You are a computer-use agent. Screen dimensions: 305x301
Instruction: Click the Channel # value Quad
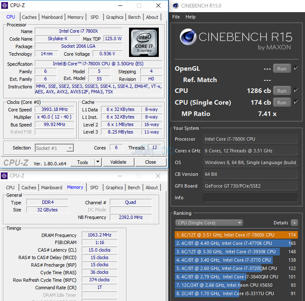tap(131, 202)
